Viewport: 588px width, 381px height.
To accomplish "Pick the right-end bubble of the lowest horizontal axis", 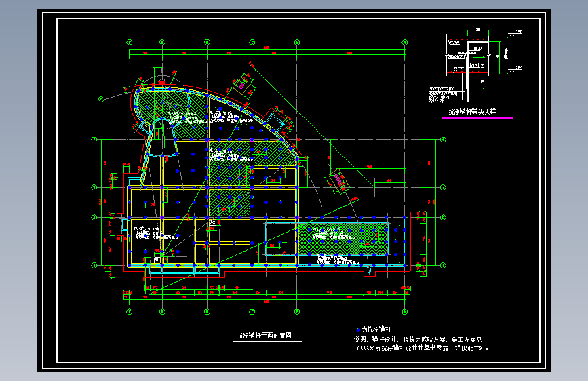I will pos(443,265).
